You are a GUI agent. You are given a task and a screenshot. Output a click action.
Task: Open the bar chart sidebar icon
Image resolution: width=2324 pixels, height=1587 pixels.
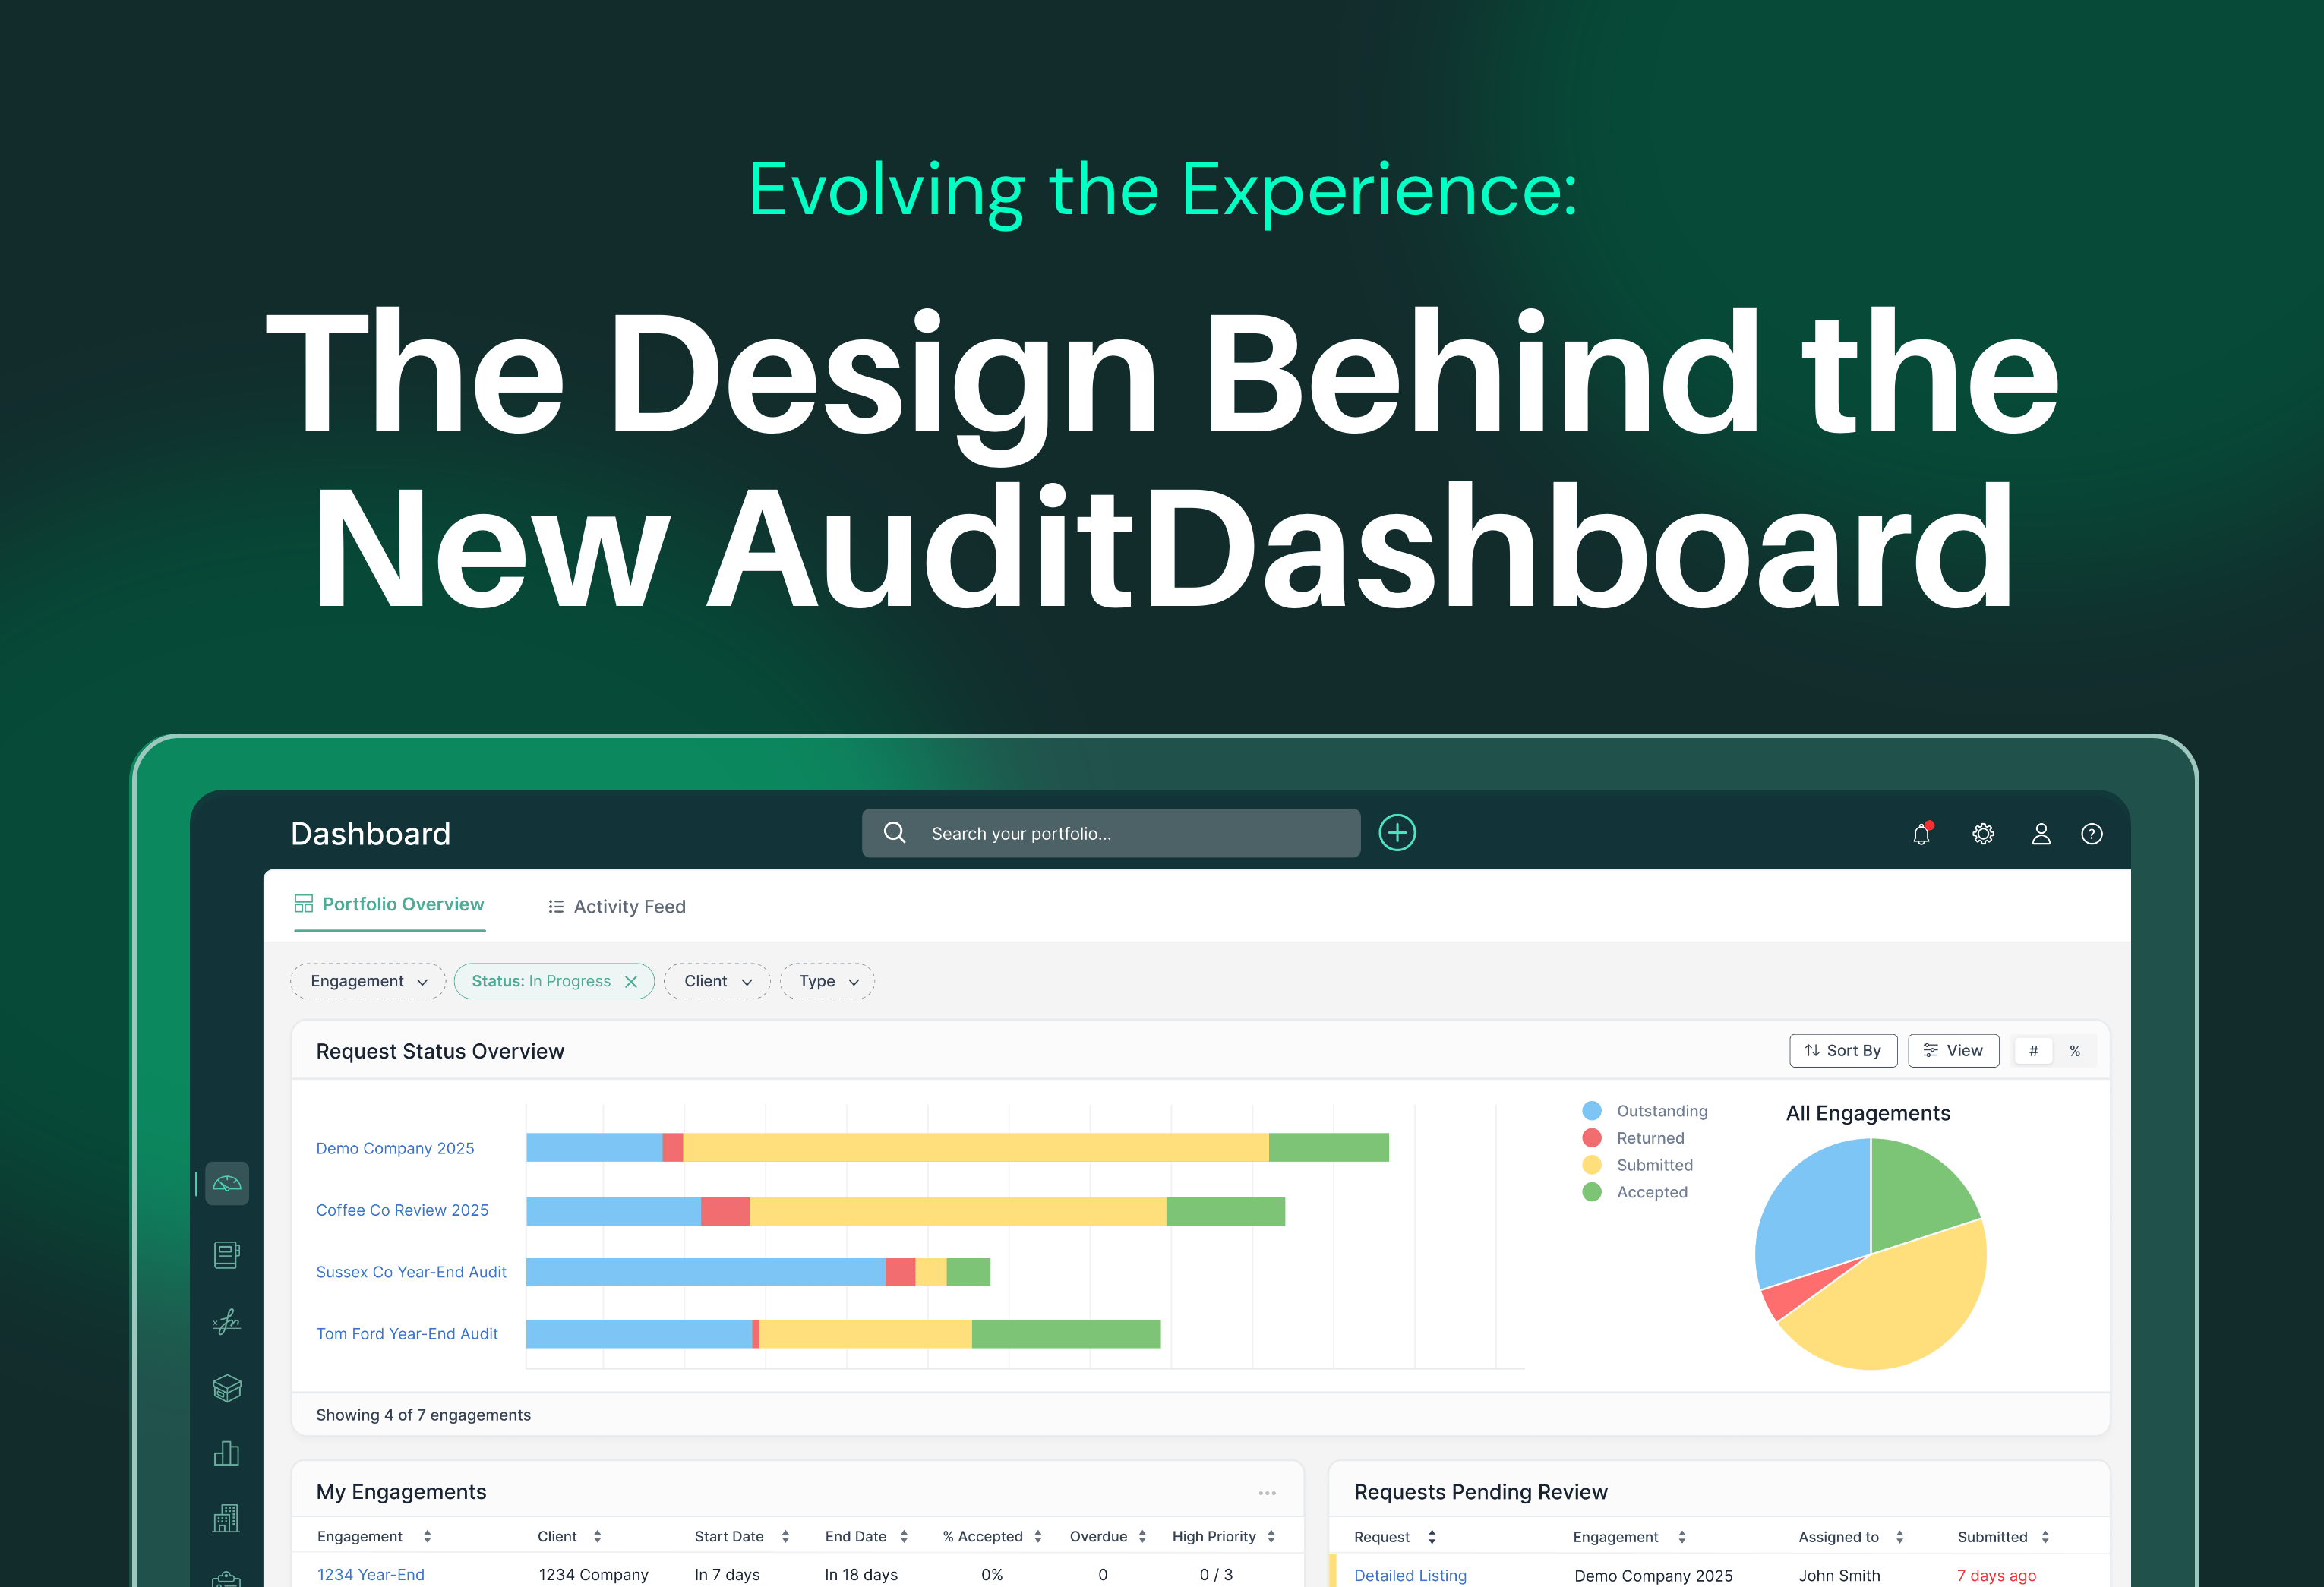[227, 1453]
